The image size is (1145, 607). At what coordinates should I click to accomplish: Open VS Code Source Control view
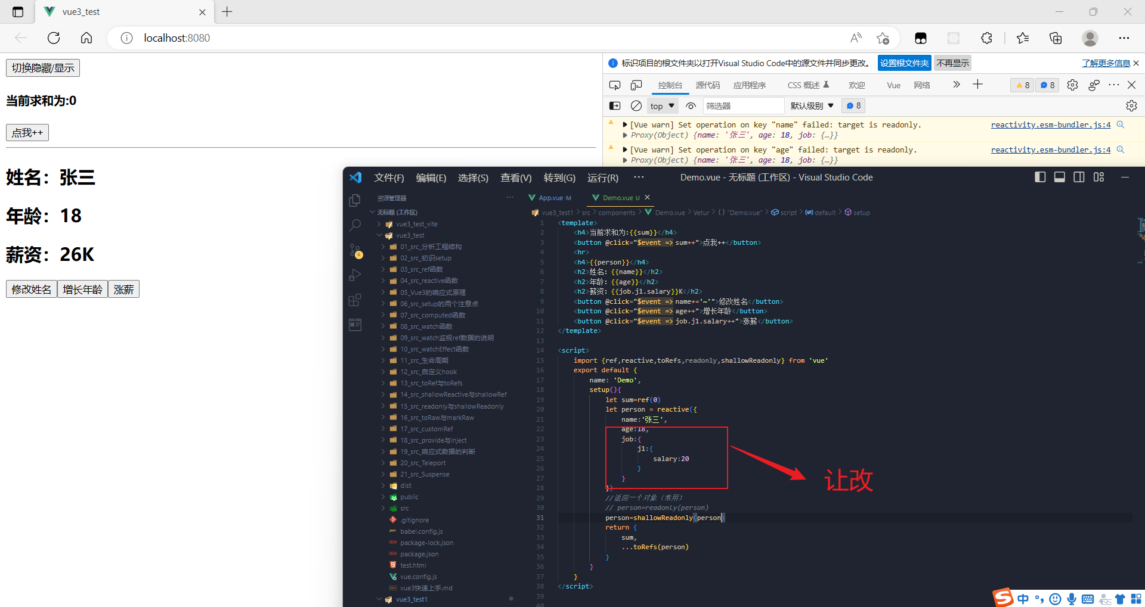[355, 251]
